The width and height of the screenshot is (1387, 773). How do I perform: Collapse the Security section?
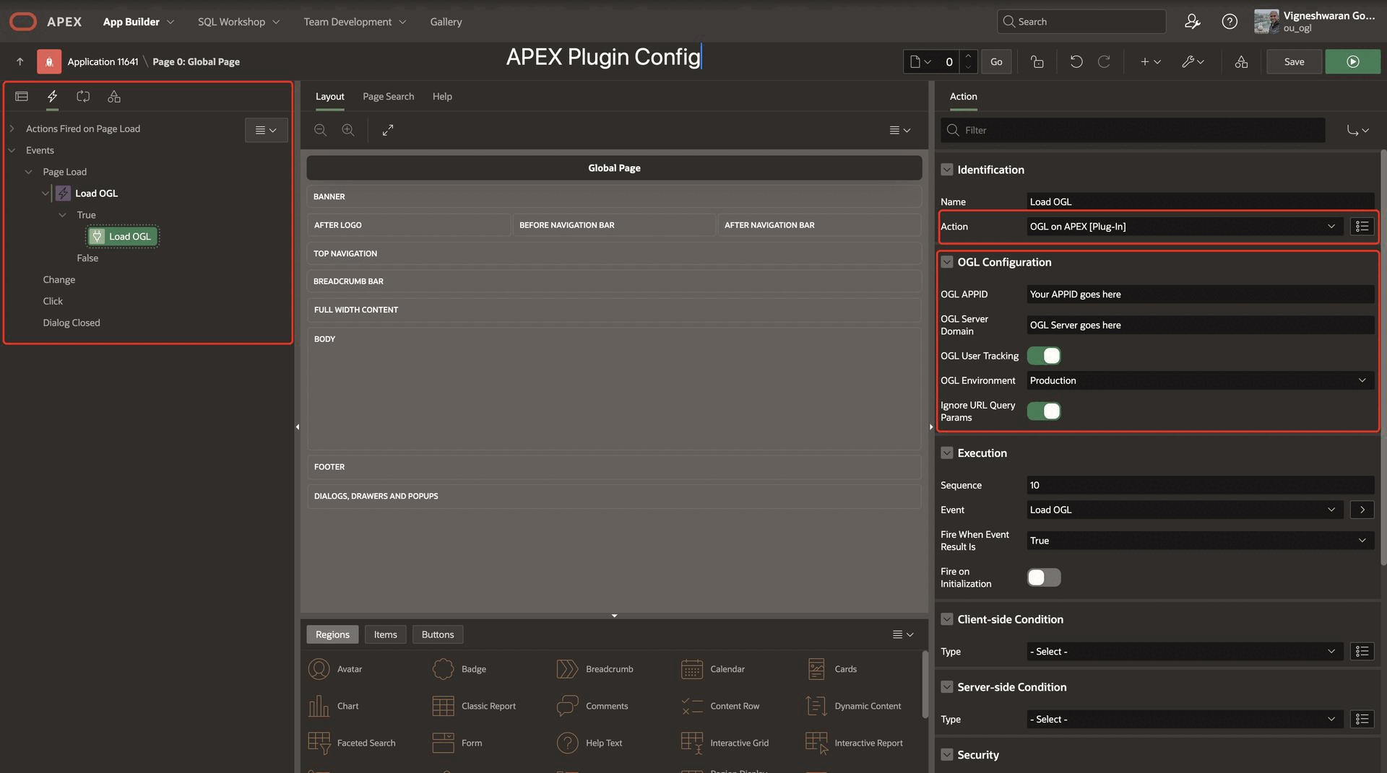946,755
